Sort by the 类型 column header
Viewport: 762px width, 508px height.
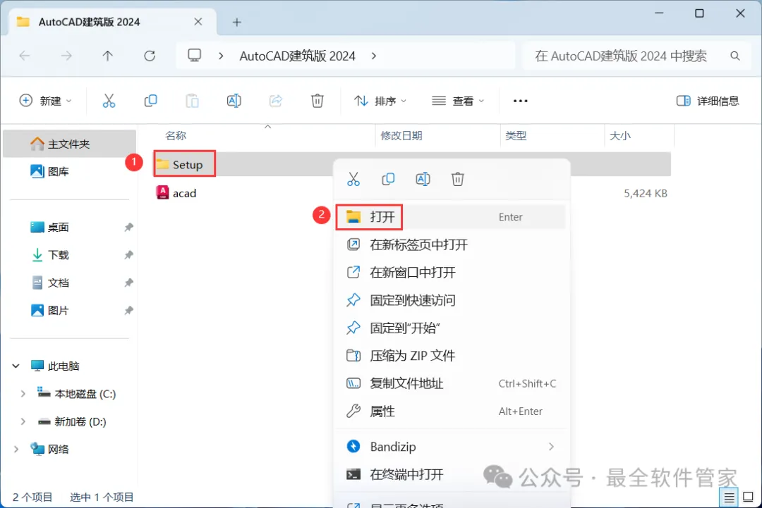tap(516, 136)
